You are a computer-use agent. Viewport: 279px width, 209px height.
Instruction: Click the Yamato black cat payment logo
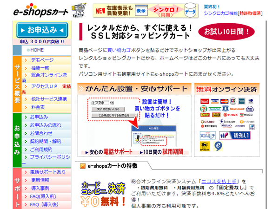click(205, 146)
